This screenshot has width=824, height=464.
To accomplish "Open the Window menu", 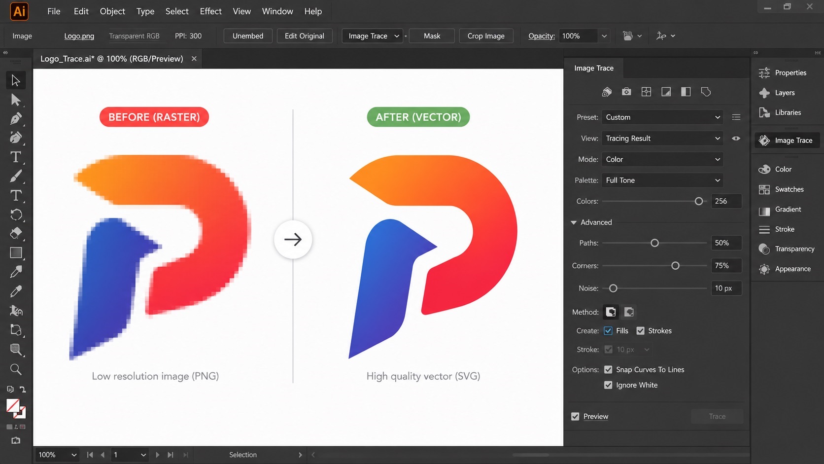I will (x=277, y=11).
